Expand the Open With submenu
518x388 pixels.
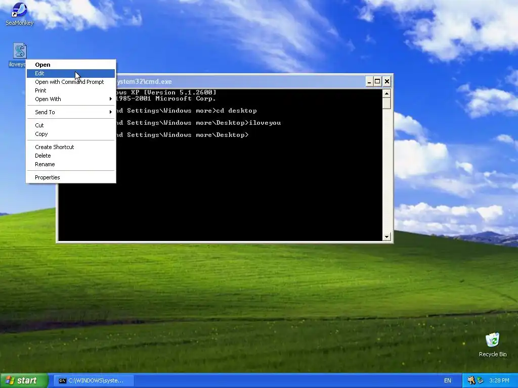(x=71, y=99)
